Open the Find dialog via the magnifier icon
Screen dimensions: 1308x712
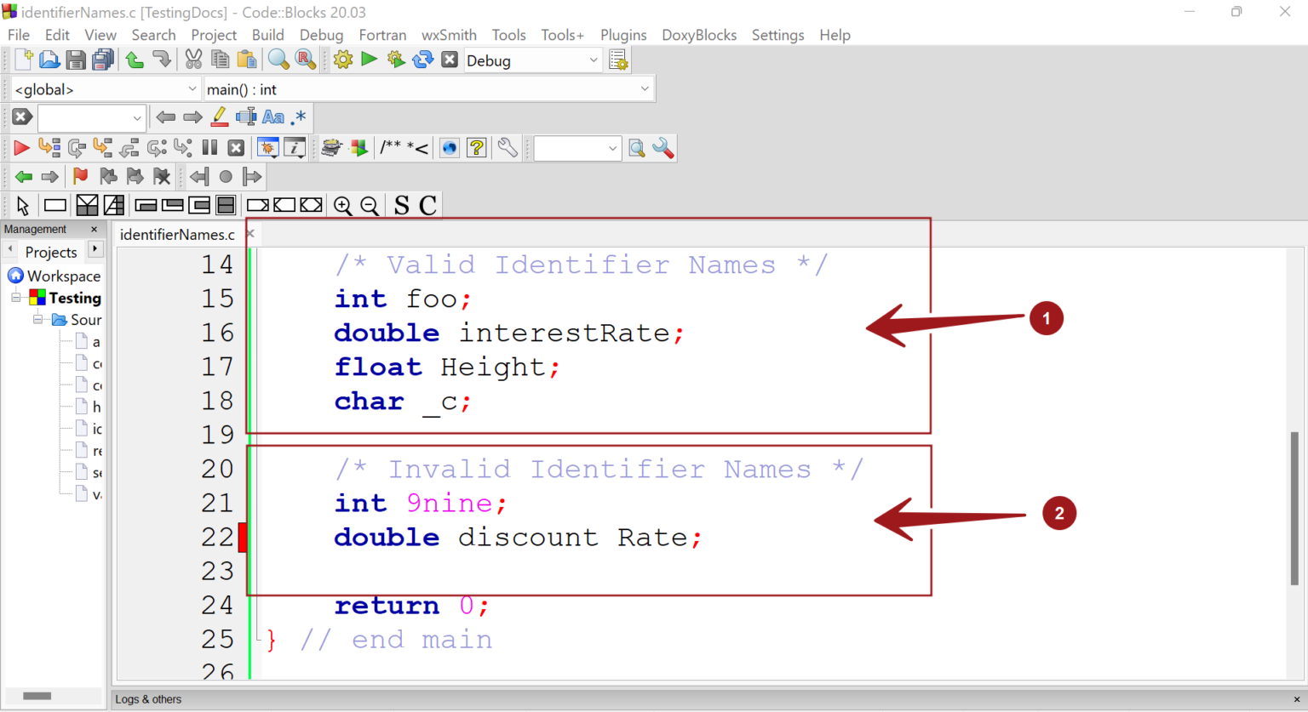[278, 60]
